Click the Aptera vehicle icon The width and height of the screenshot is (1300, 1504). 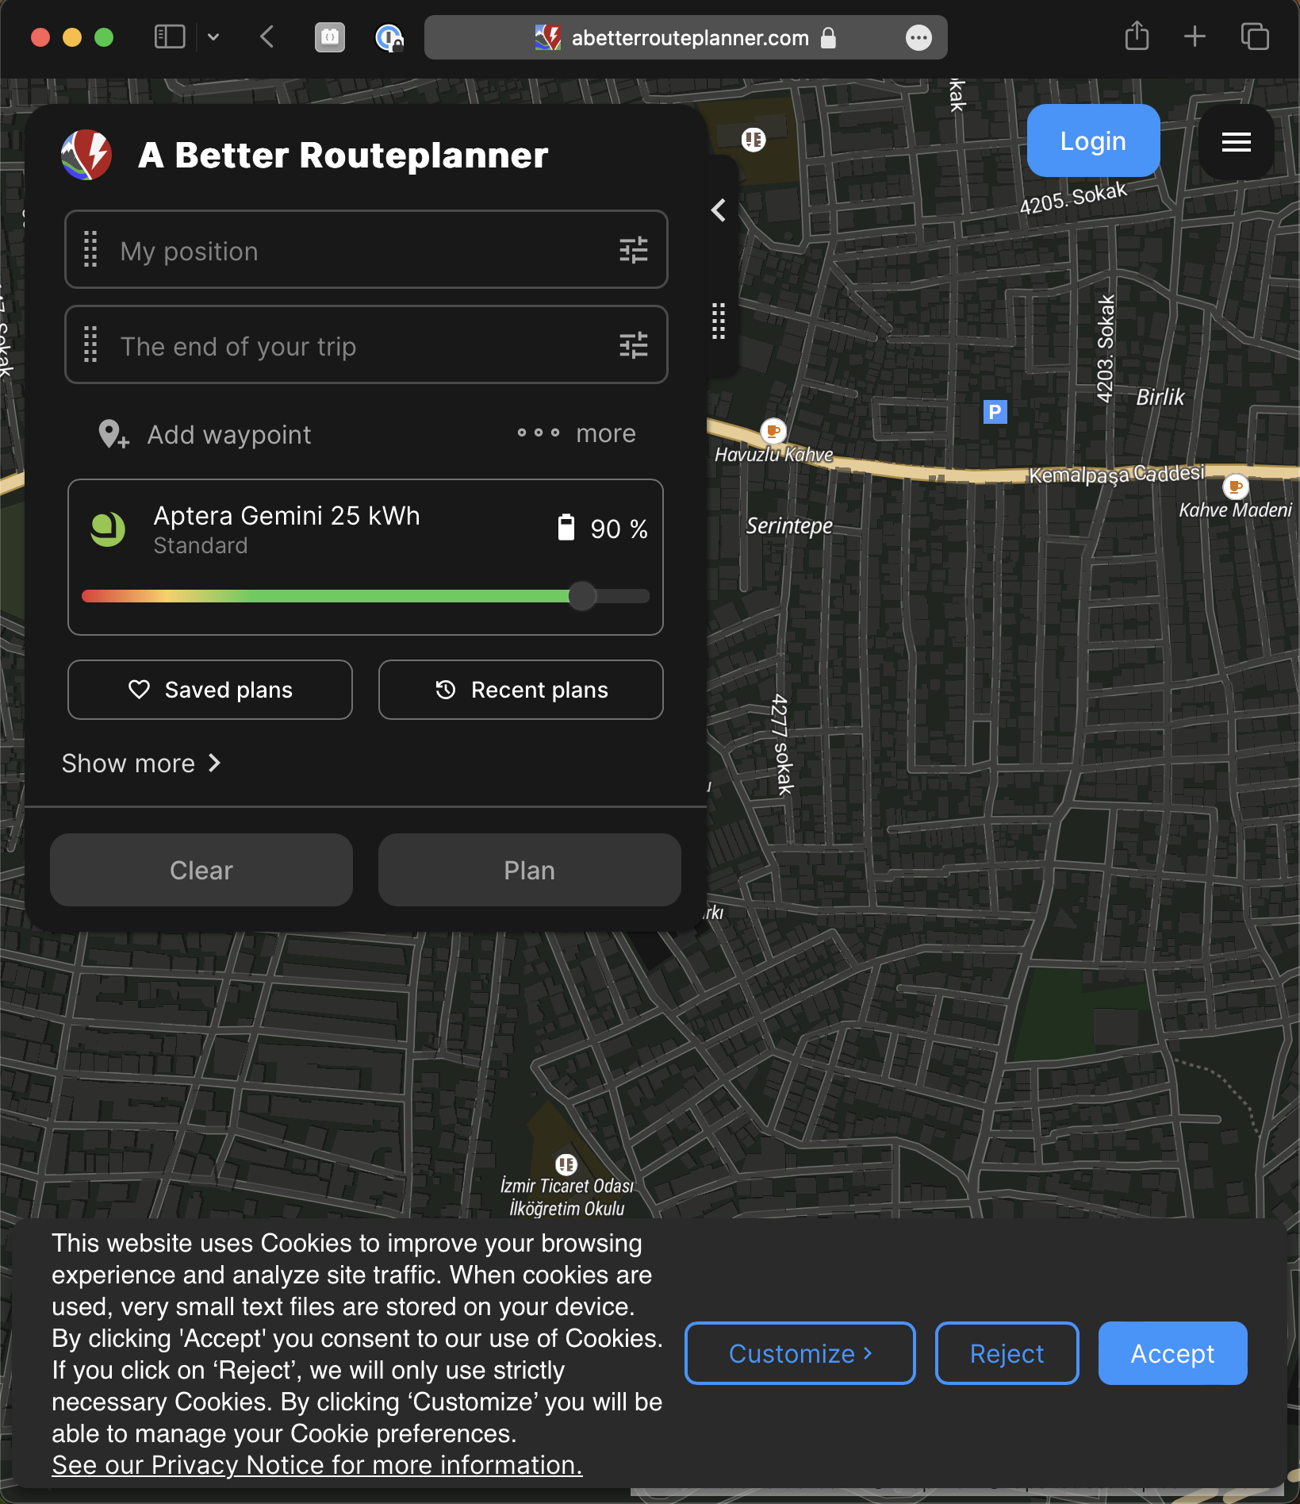(108, 529)
